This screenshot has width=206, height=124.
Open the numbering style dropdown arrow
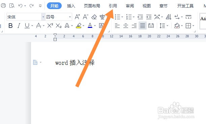(x=134, y=17)
